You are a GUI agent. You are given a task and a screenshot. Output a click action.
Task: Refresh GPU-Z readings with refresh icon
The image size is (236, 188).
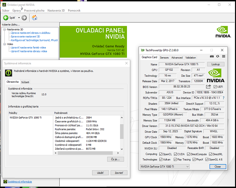coord(218,56)
